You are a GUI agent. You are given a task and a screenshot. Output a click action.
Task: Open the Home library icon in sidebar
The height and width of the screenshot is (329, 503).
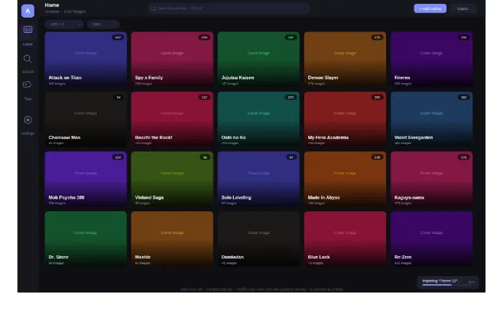[x=28, y=30]
